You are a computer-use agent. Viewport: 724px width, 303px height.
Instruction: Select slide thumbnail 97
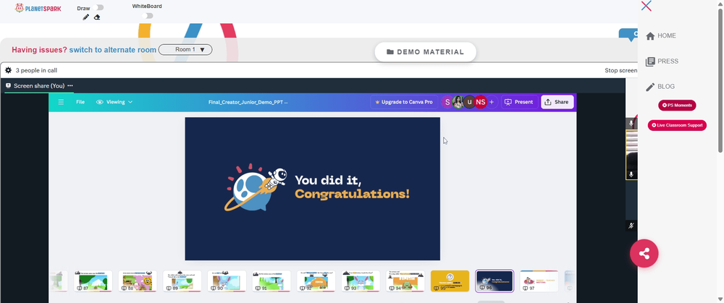tap(539, 281)
